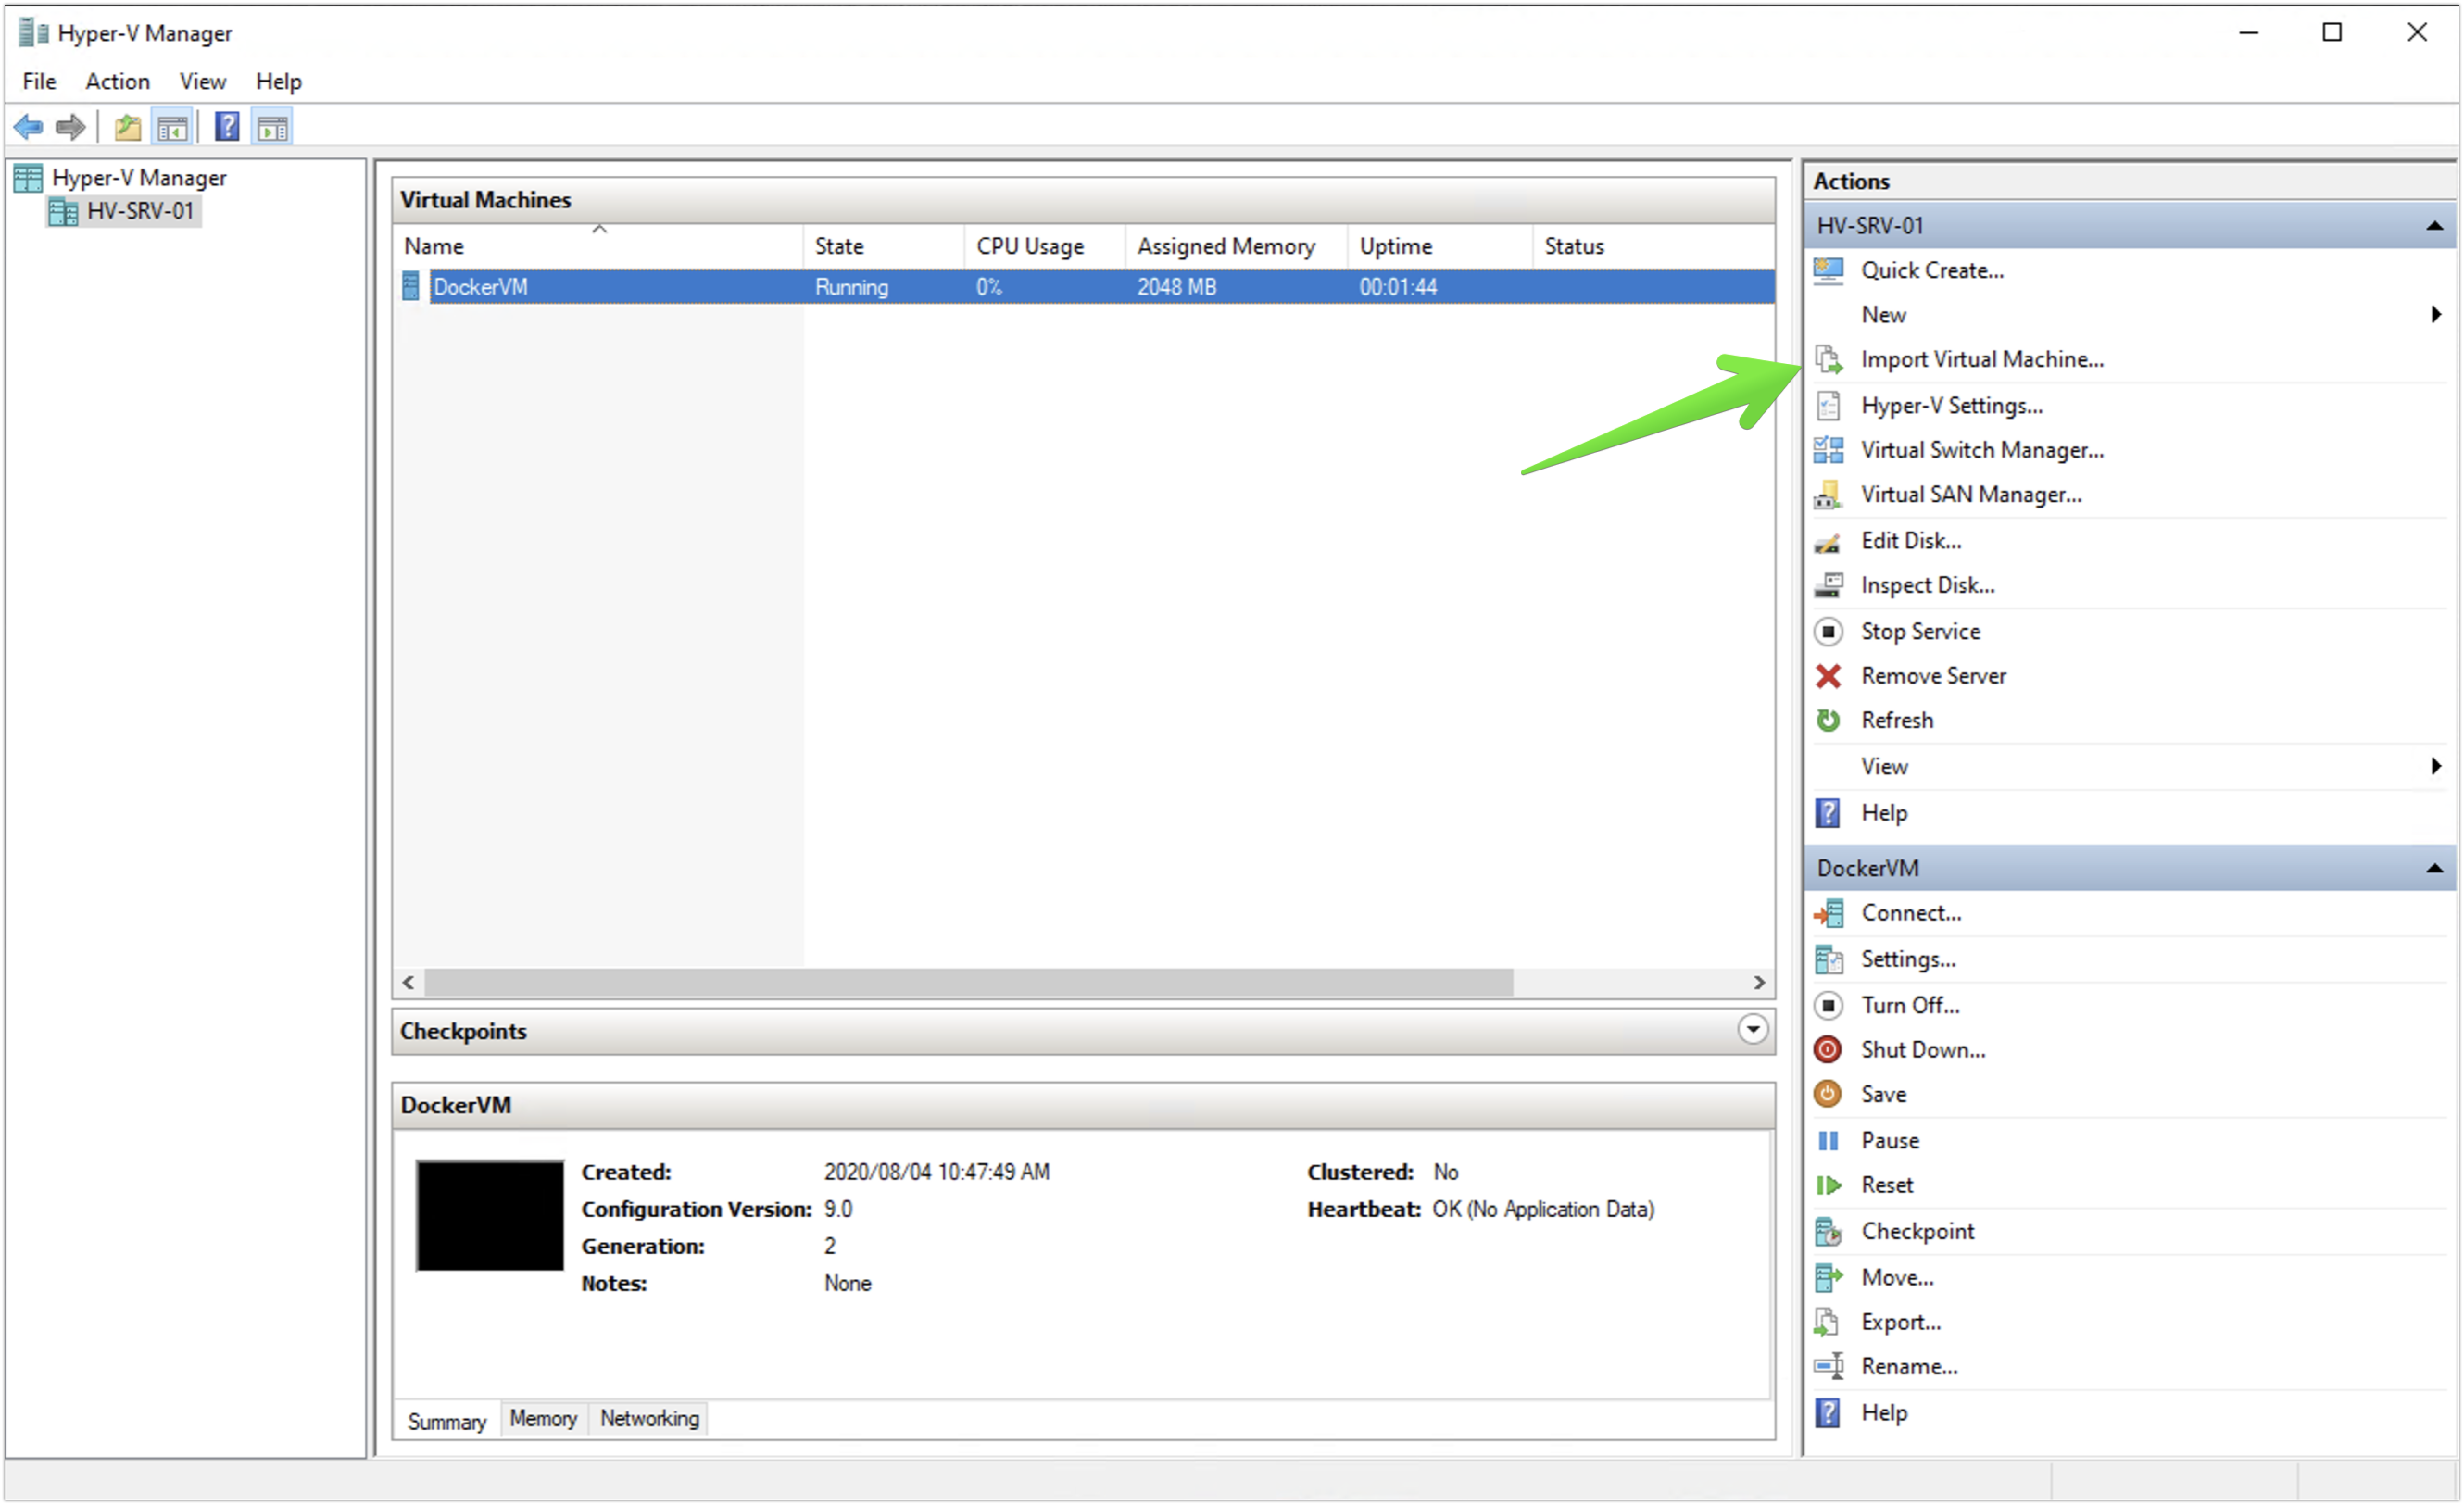Viewport: 2464px width, 1505px height.
Task: Click the Pause icon
Action: 1828,1141
